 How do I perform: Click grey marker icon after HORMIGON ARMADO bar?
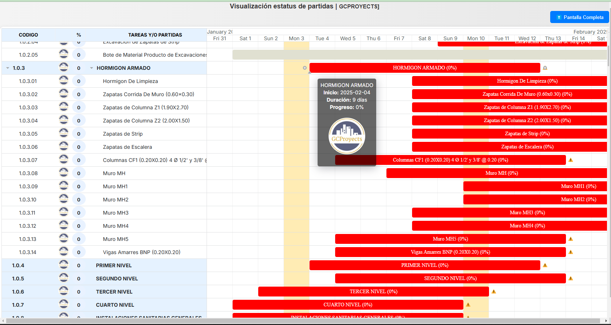545,68
